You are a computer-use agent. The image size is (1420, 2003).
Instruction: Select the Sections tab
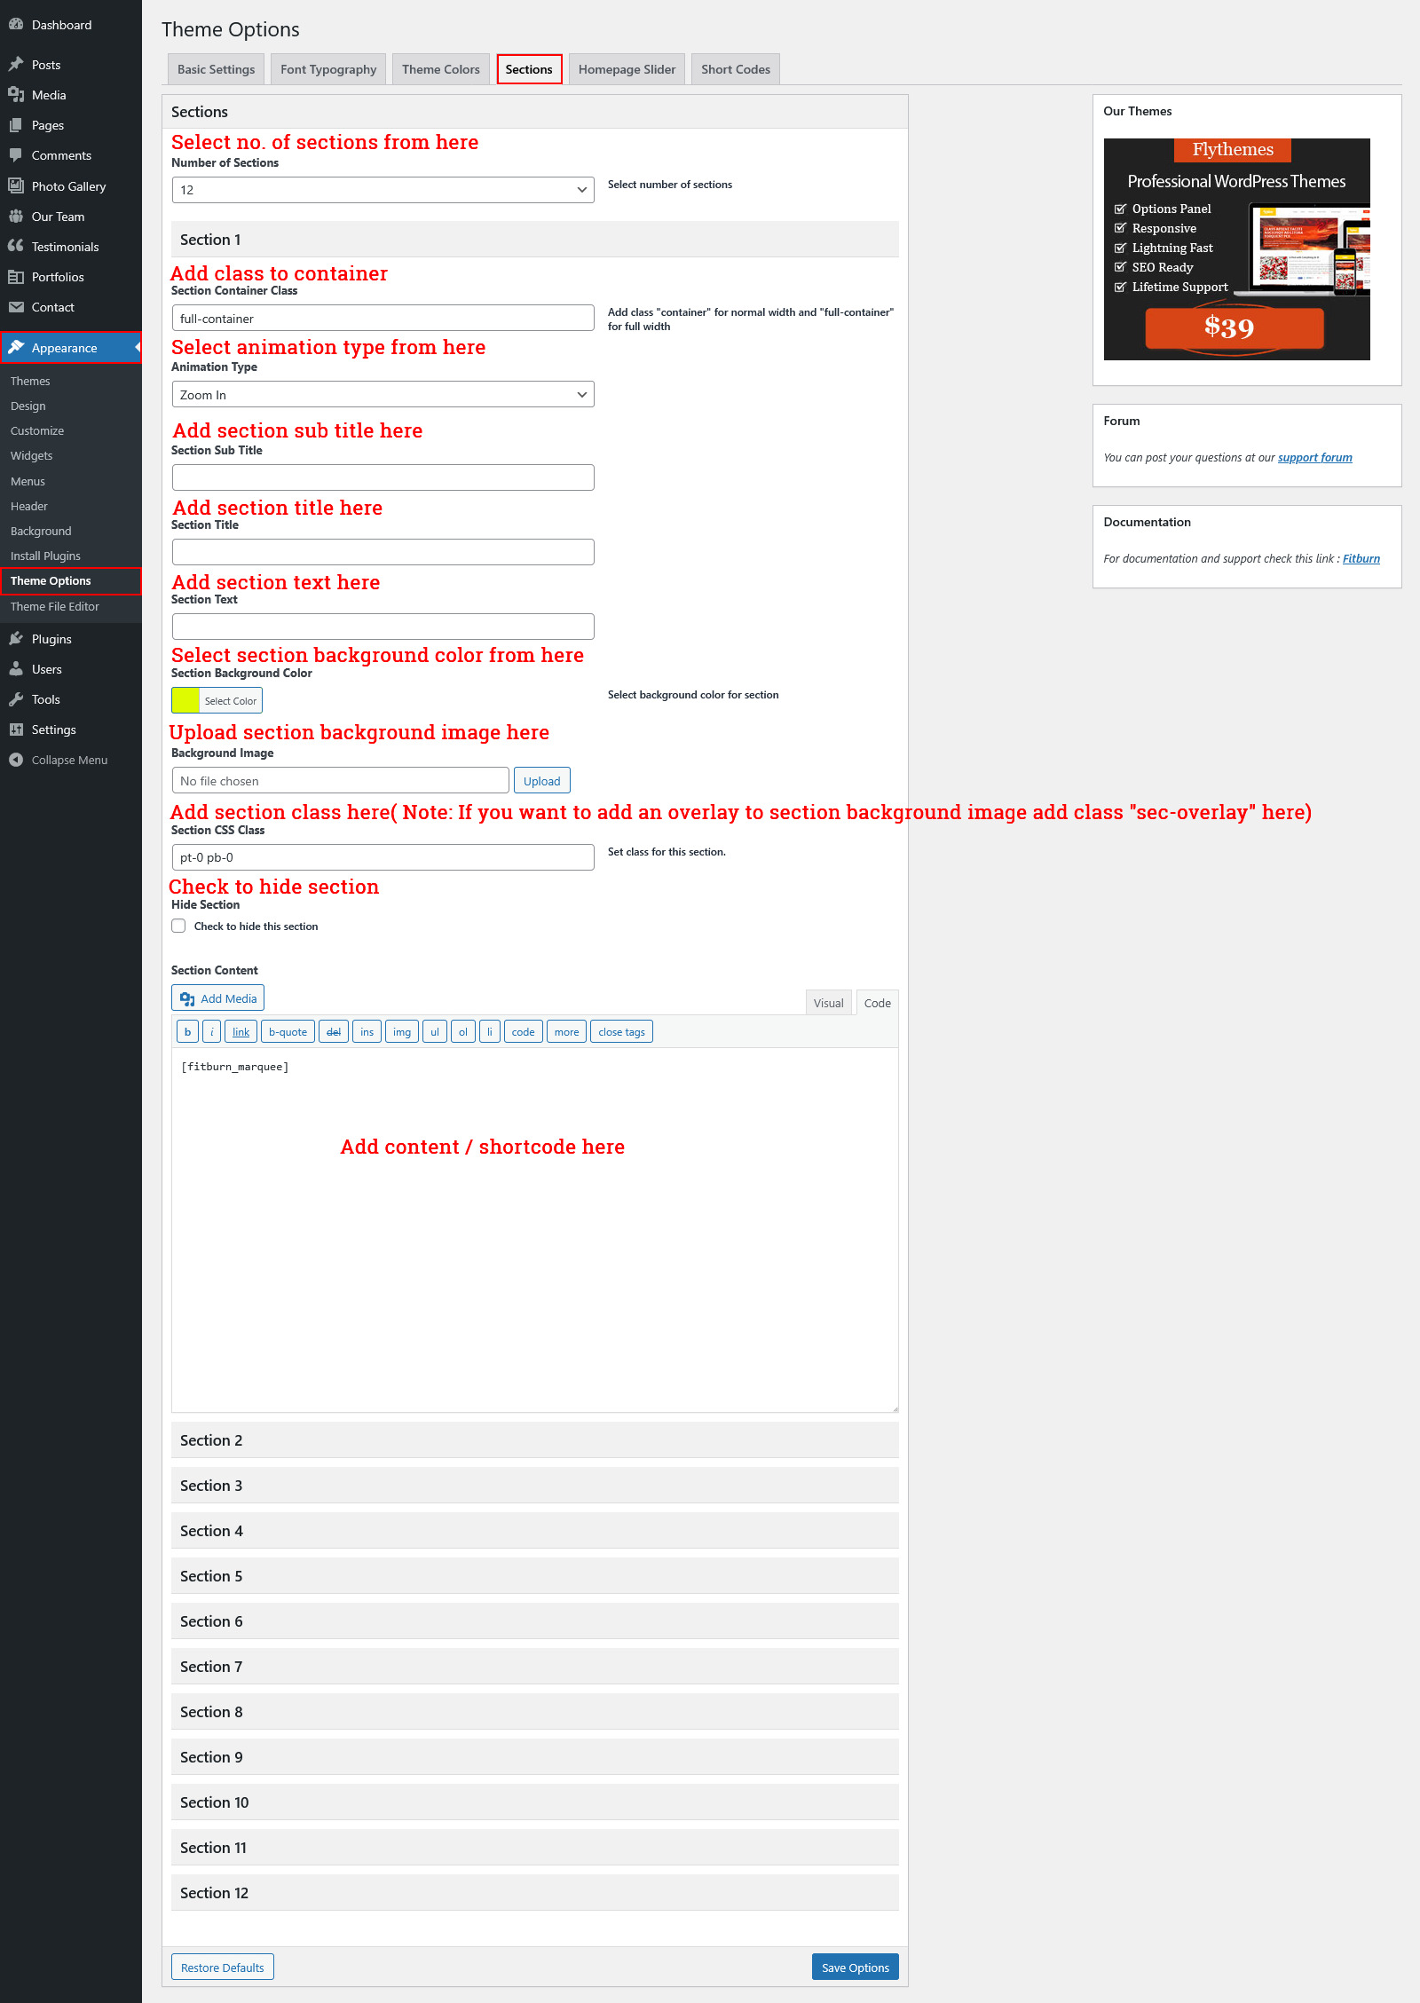click(x=529, y=69)
